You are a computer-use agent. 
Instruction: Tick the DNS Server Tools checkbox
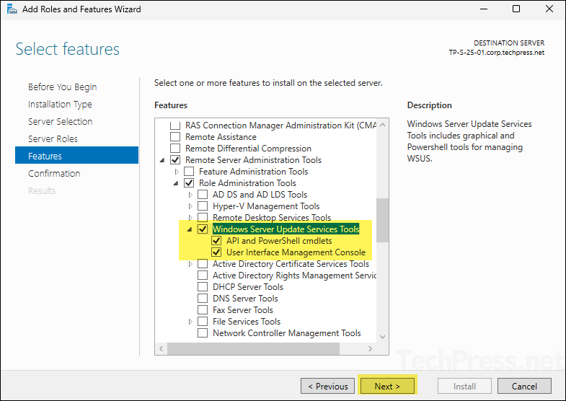point(203,299)
